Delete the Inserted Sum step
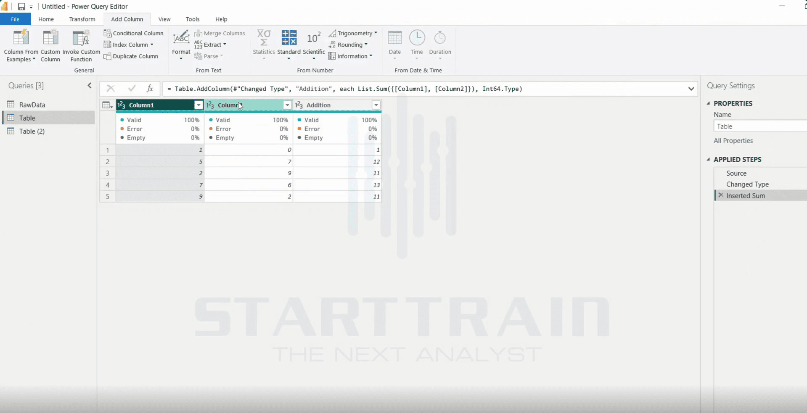Image resolution: width=807 pixels, height=413 pixels. tap(721, 195)
